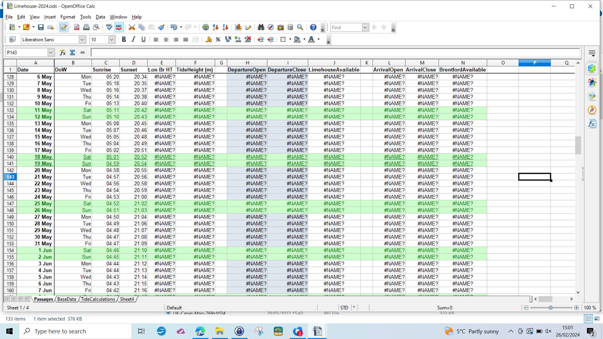Viewport: 603px width, 339px height.
Task: Click the zoom slider handle
Action: point(551,308)
